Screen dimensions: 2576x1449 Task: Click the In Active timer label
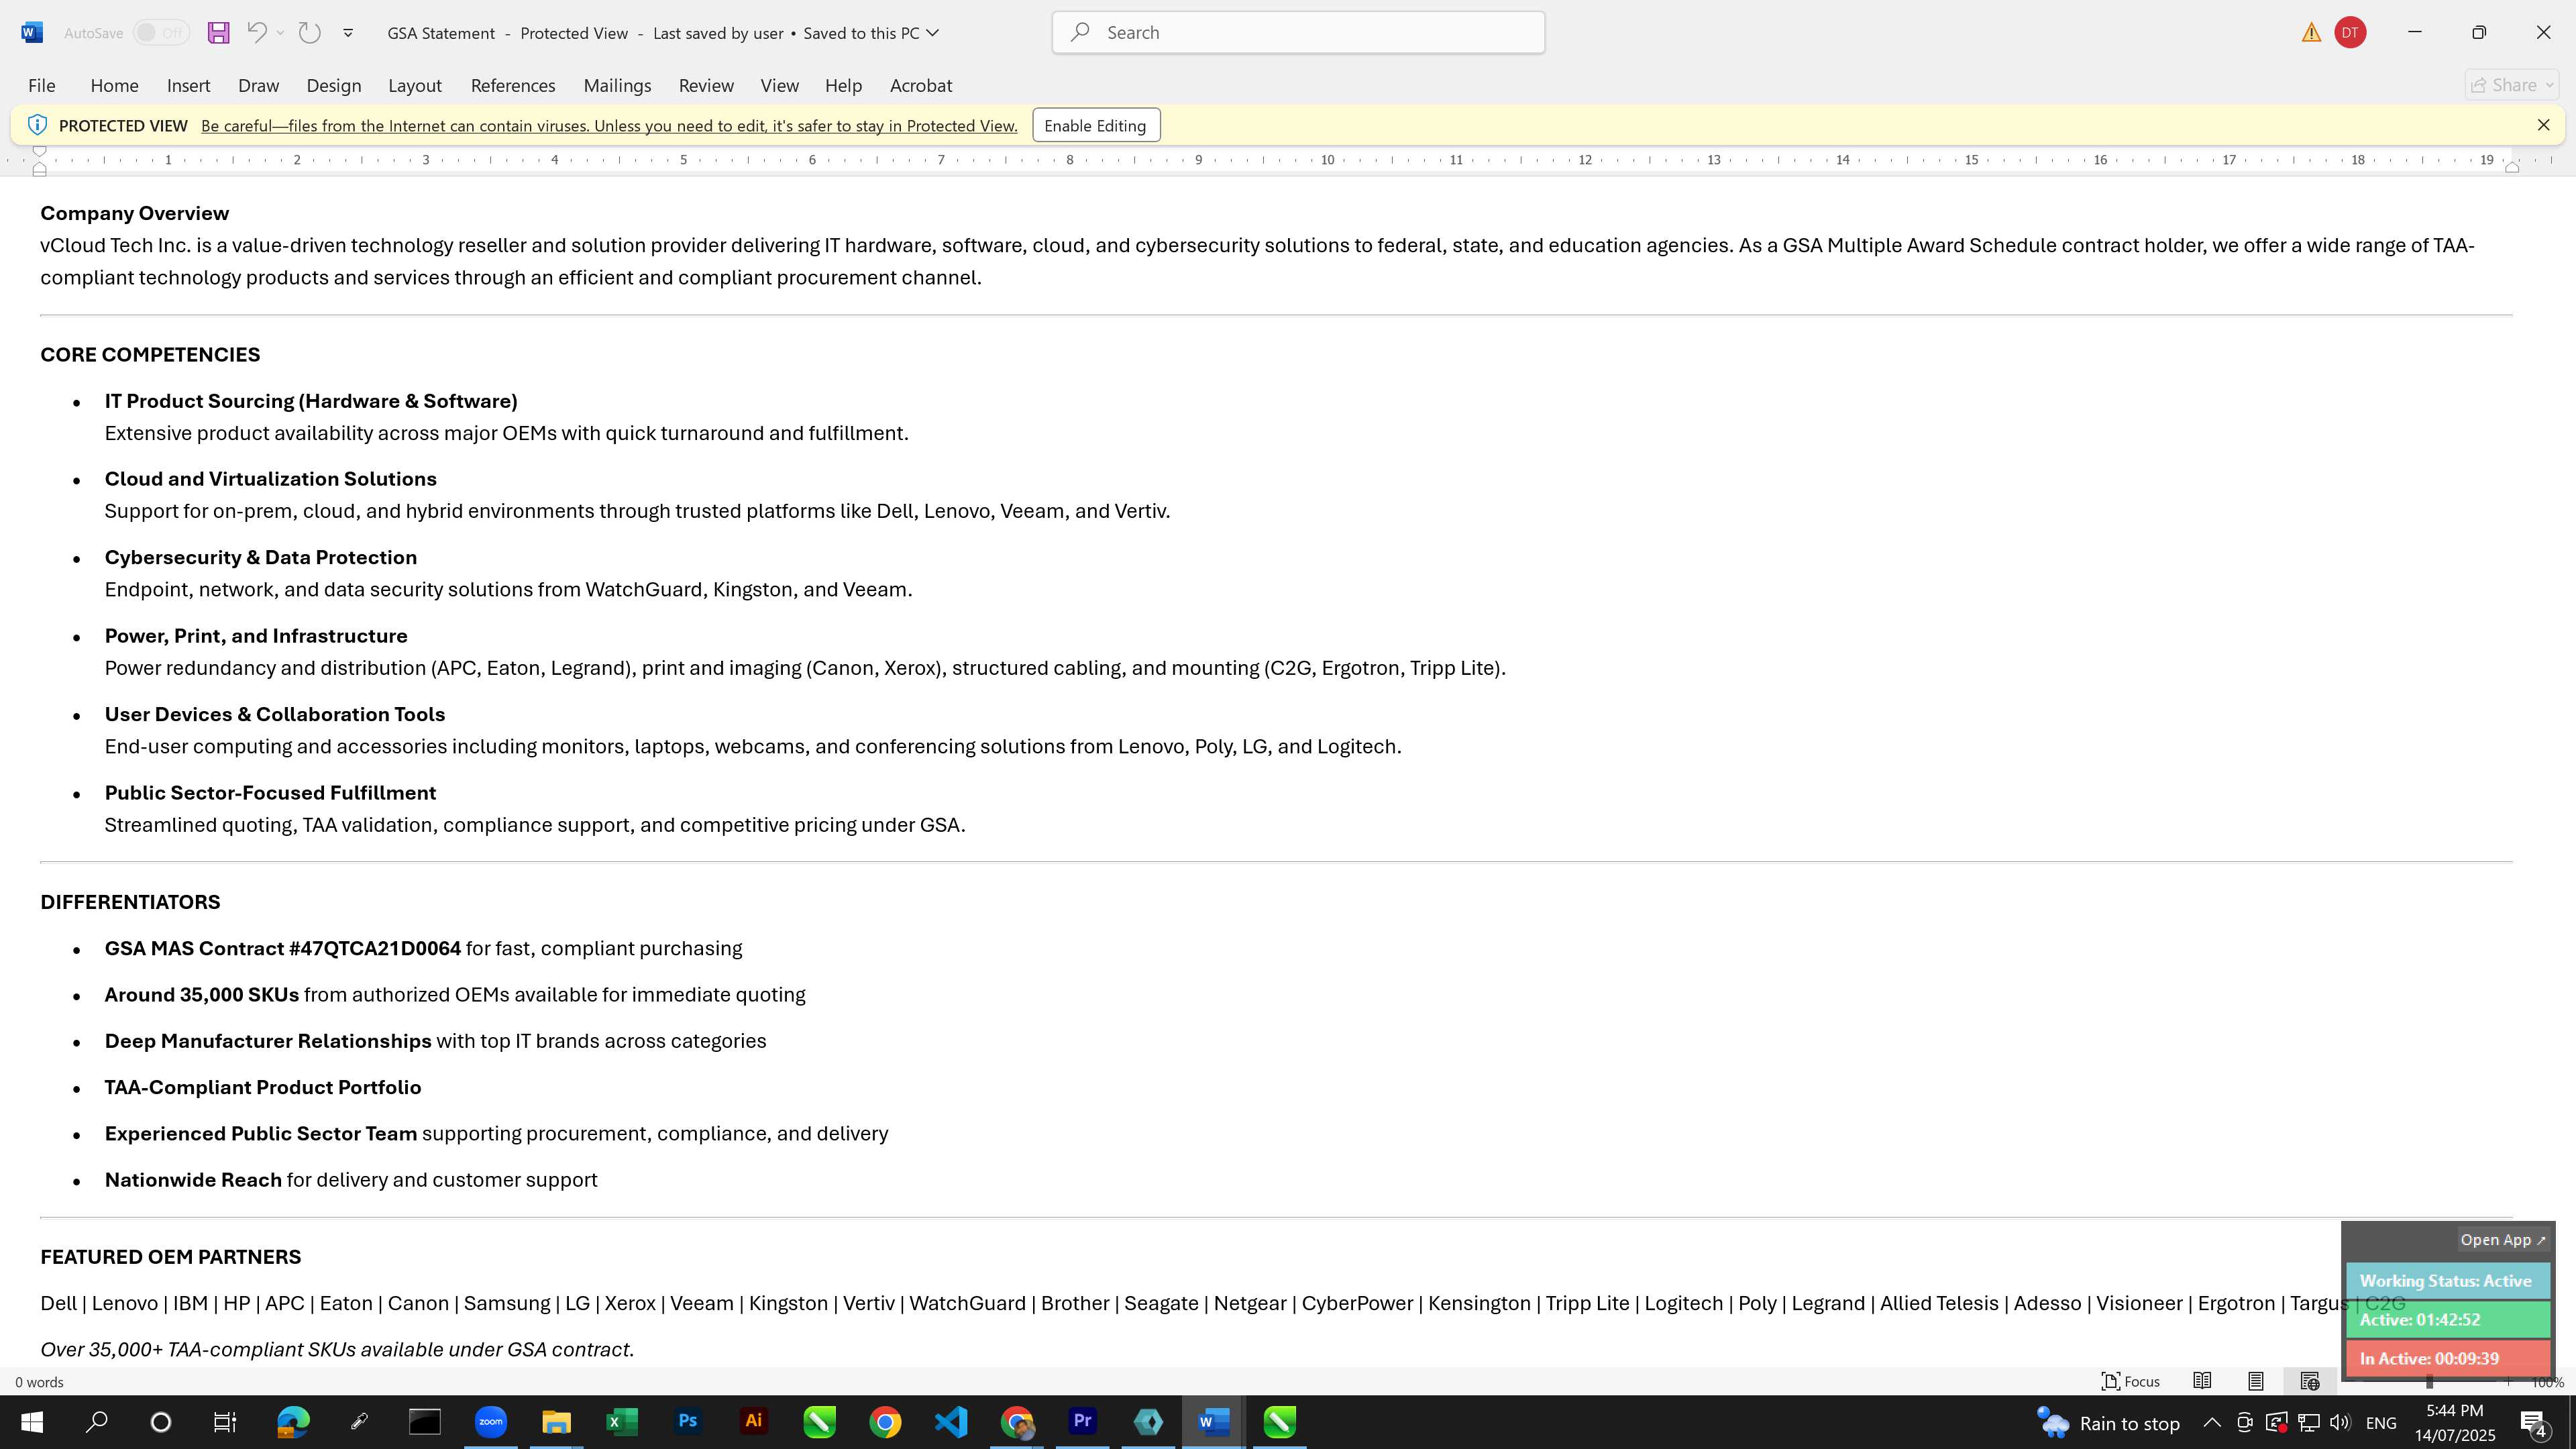coord(2447,1359)
